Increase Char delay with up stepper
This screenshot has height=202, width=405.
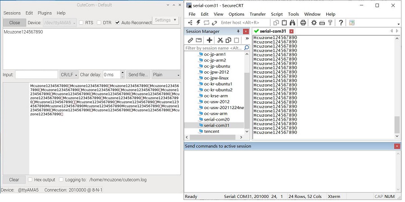click(x=122, y=73)
